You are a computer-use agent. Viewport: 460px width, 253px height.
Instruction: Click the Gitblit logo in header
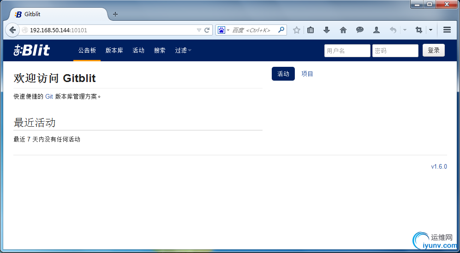coord(32,50)
